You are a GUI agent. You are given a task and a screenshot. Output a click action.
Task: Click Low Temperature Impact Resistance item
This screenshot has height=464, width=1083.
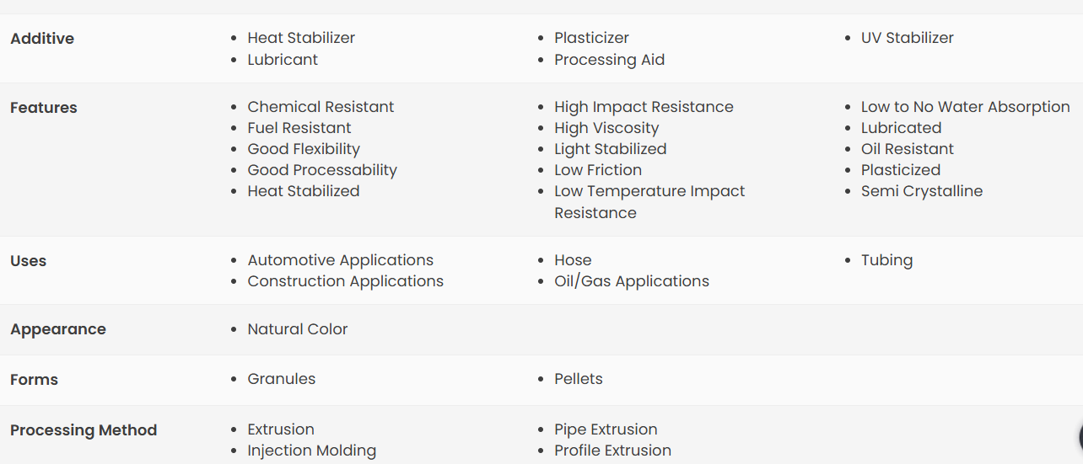tap(649, 201)
